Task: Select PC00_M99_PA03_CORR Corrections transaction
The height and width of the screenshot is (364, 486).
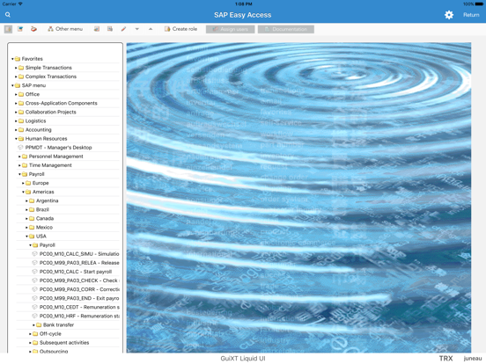Action: (79, 290)
